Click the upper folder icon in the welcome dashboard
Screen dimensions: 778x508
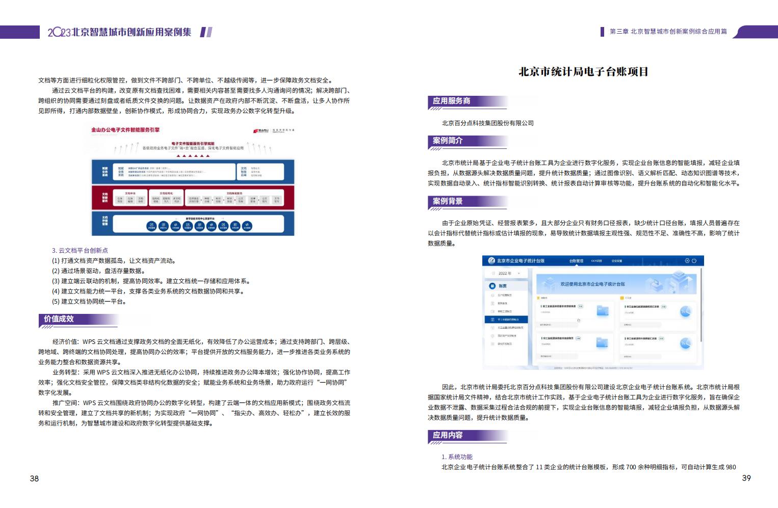[x=603, y=310]
